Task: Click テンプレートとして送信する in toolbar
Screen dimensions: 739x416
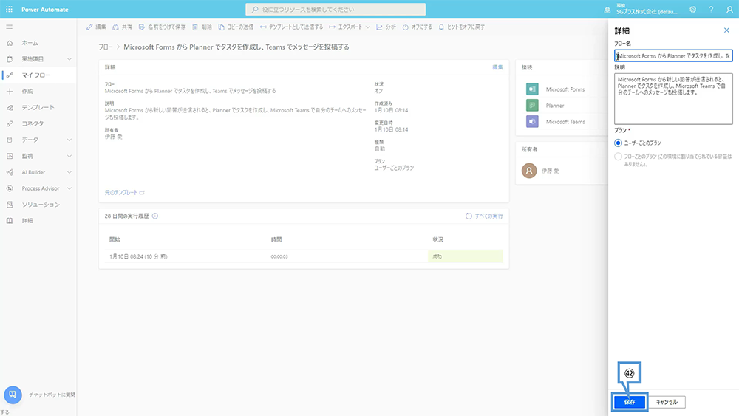Action: pos(292,27)
